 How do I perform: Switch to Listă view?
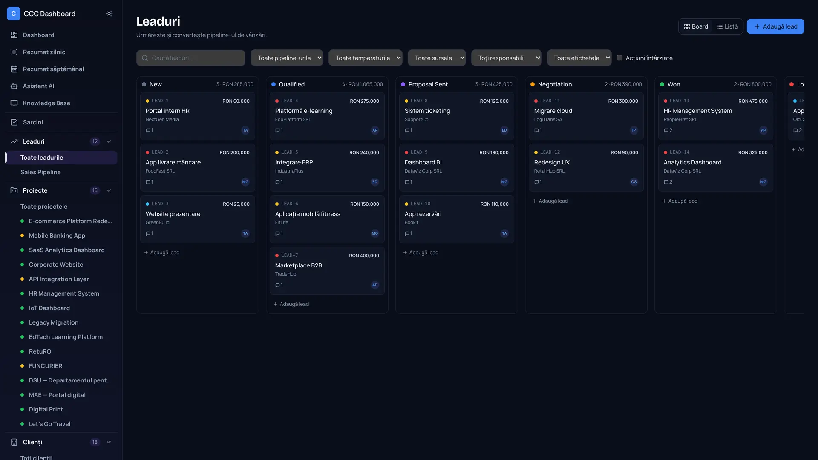click(727, 26)
